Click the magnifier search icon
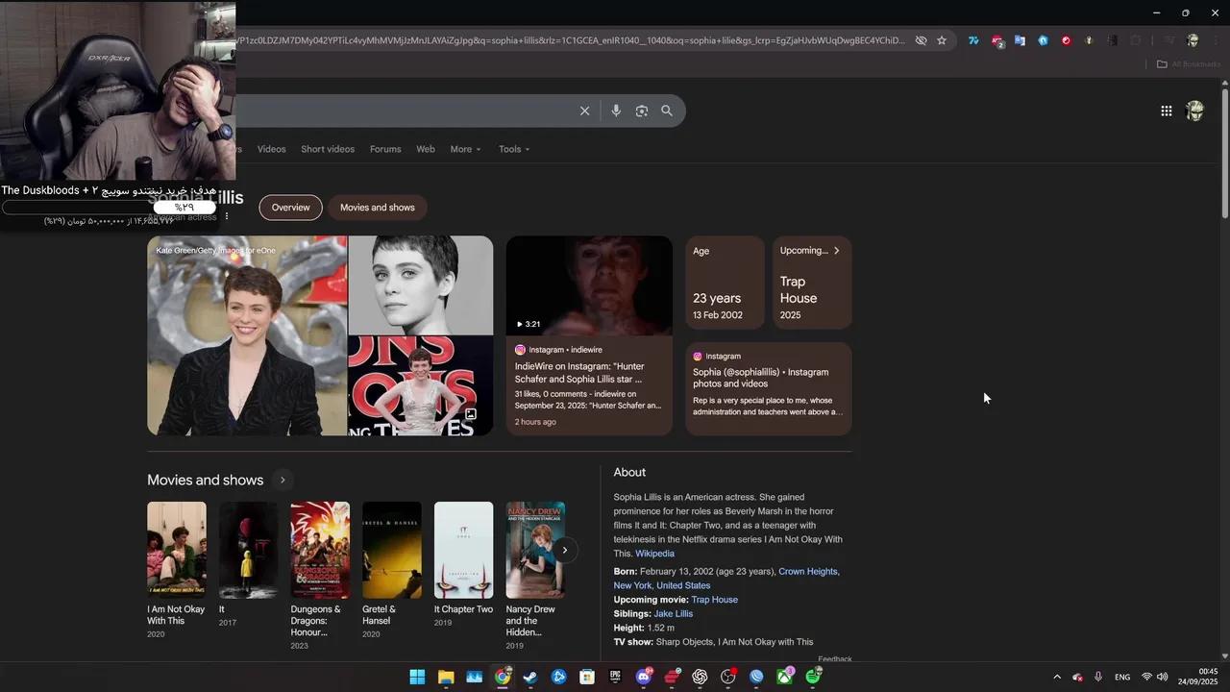Viewport: 1230px width, 692px height. click(667, 111)
